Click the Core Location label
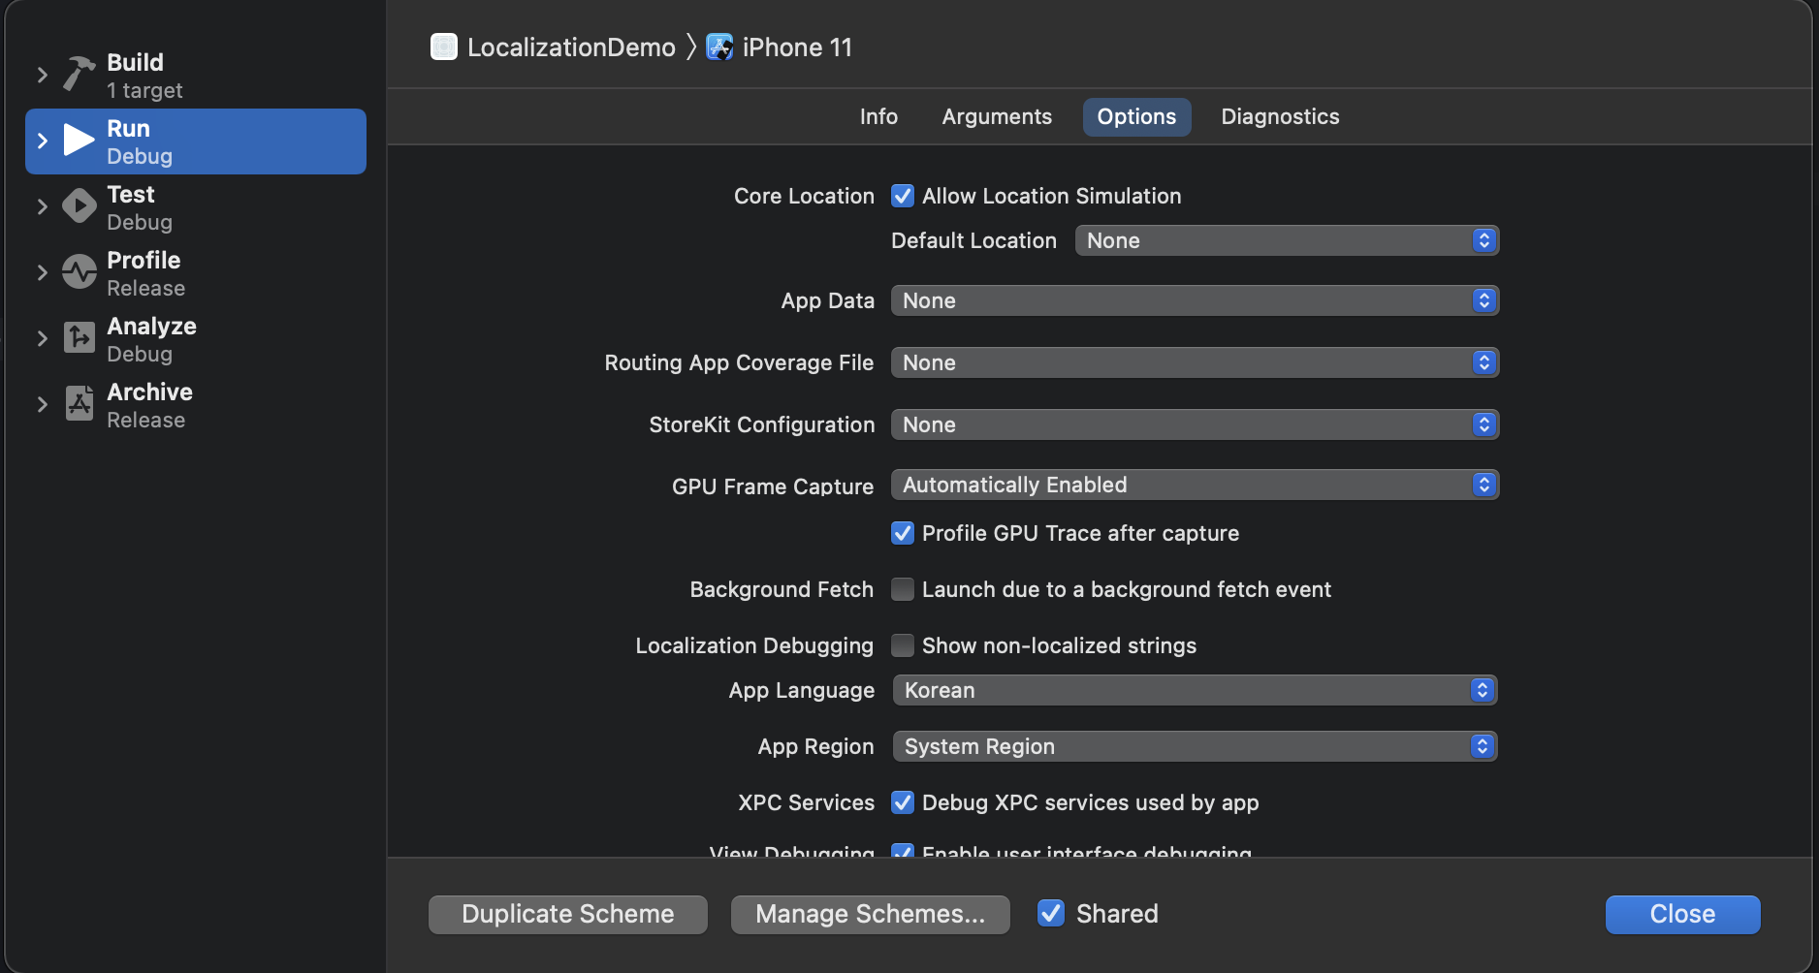The height and width of the screenshot is (973, 1819). pyautogui.click(x=804, y=196)
